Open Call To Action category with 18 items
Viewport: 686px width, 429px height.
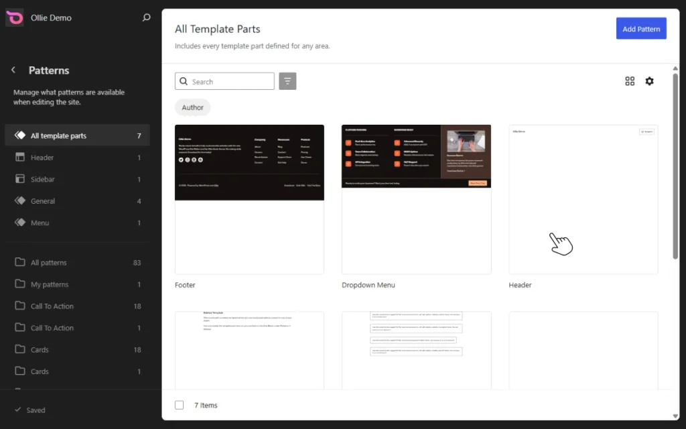tap(77, 306)
